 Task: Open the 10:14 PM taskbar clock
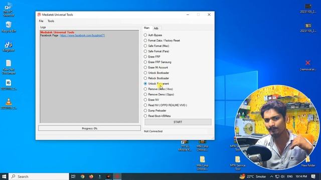point(301,176)
